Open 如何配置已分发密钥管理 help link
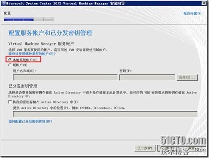The height and width of the screenshot is (158, 209). tap(30, 121)
